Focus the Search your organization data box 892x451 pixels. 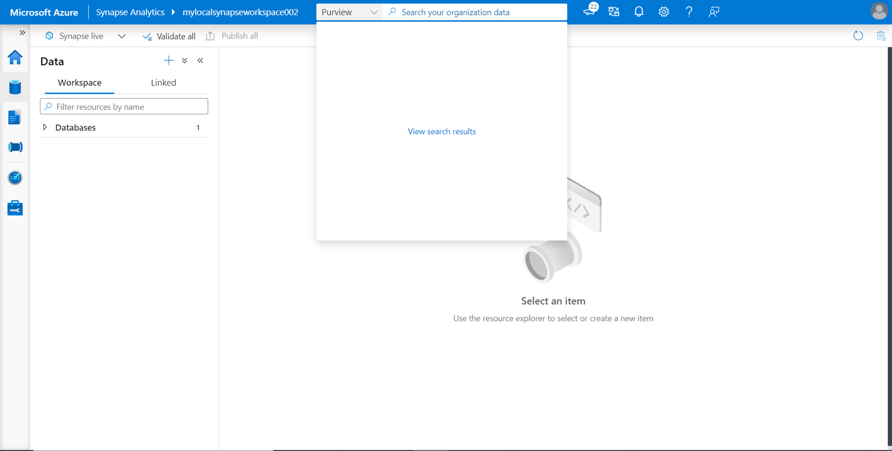(475, 12)
